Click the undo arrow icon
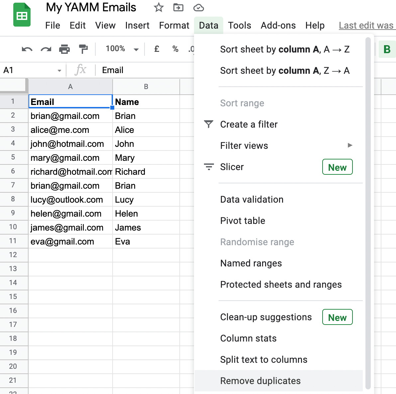 tap(27, 49)
